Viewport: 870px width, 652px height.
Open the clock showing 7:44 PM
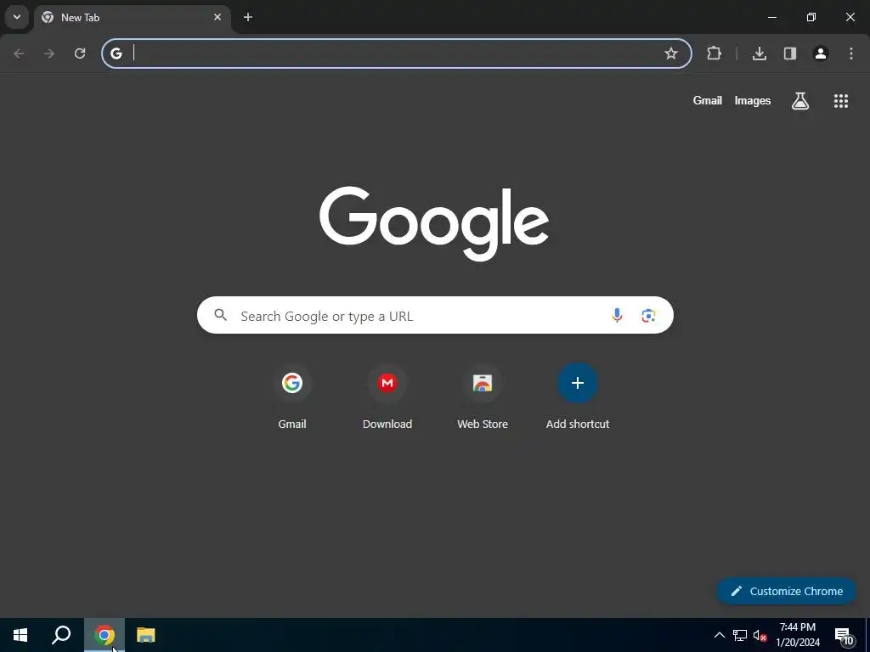[x=798, y=635]
